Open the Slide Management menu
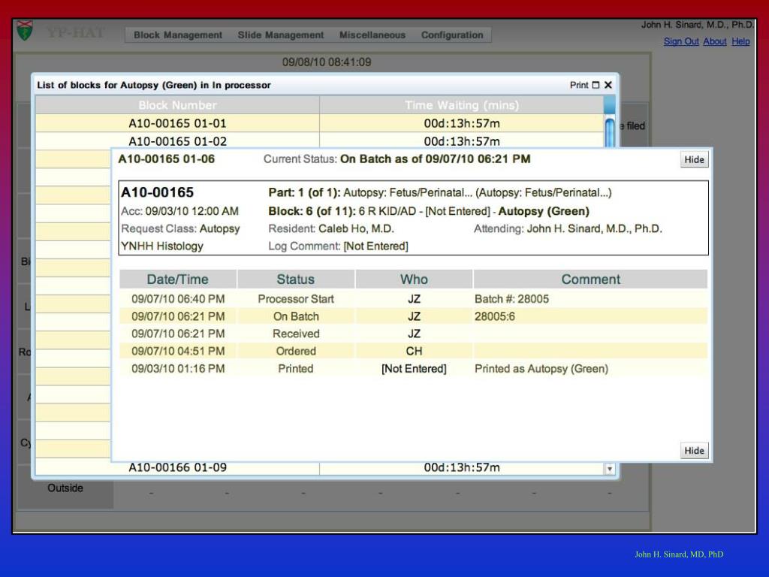This screenshot has height=577, width=769. click(x=281, y=35)
